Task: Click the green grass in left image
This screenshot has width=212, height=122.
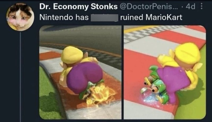Action: pyautogui.click(x=46, y=95)
